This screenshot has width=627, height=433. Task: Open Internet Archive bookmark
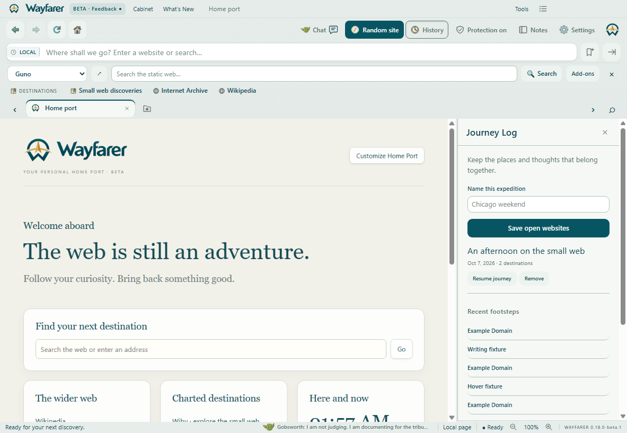click(x=180, y=91)
